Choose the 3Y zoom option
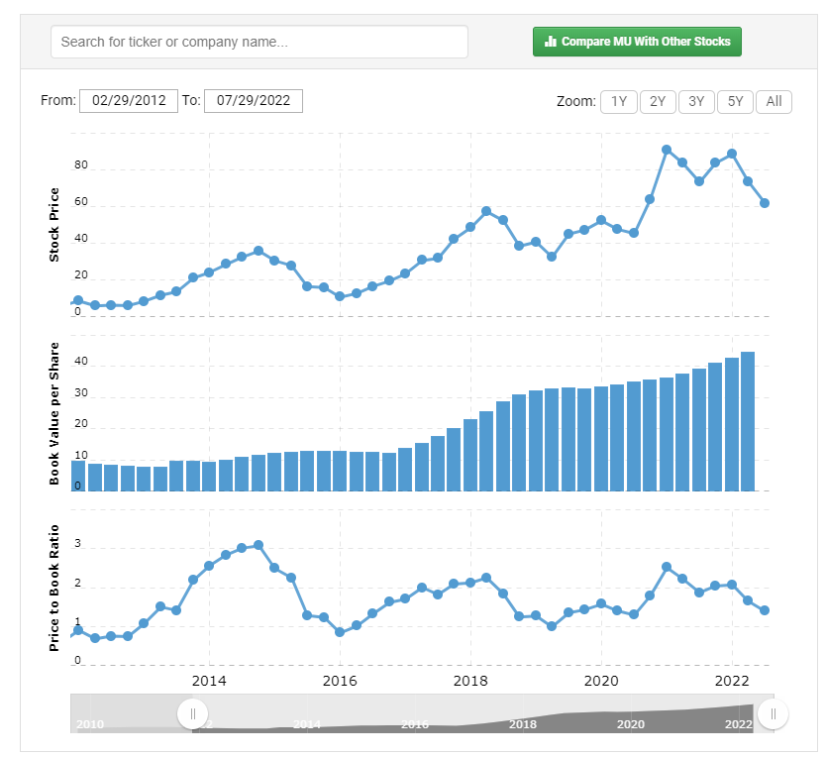826x757 pixels. 696,102
